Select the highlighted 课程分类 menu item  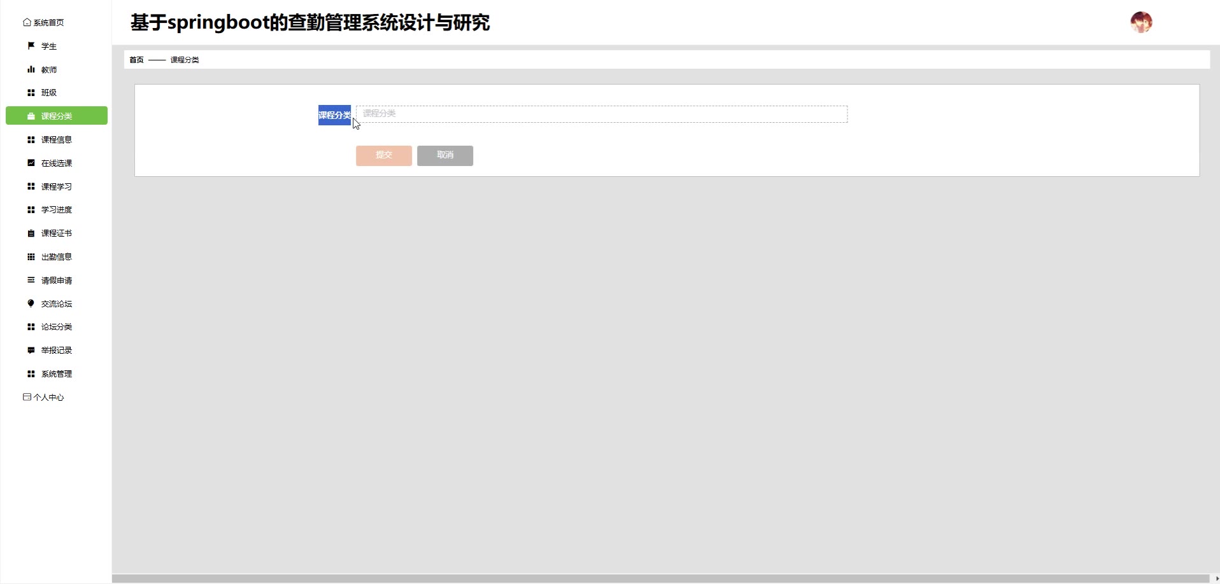point(57,116)
